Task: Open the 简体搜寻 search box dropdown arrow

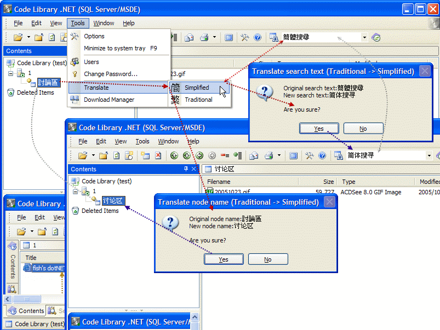Action: (x=429, y=155)
